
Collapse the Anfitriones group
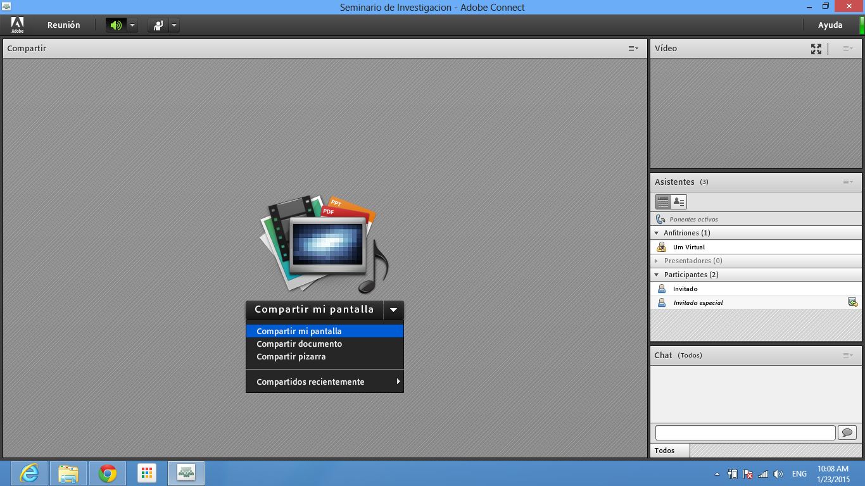click(657, 233)
